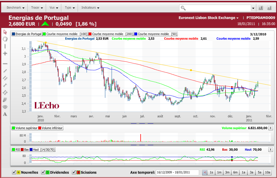Screen dimensions: 277x178
Task: Open the Type menu
Action: (x=70, y=7)
